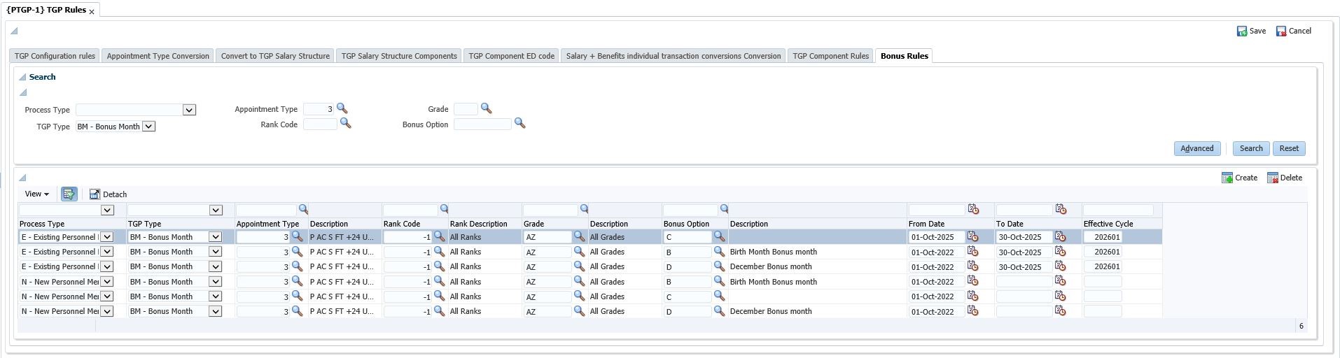Open the TGP Component Rules tab
This screenshot has height=358, width=1340.
(x=830, y=56)
